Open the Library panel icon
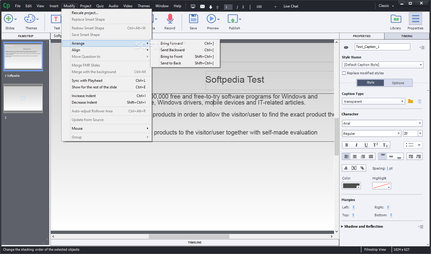 (396, 19)
